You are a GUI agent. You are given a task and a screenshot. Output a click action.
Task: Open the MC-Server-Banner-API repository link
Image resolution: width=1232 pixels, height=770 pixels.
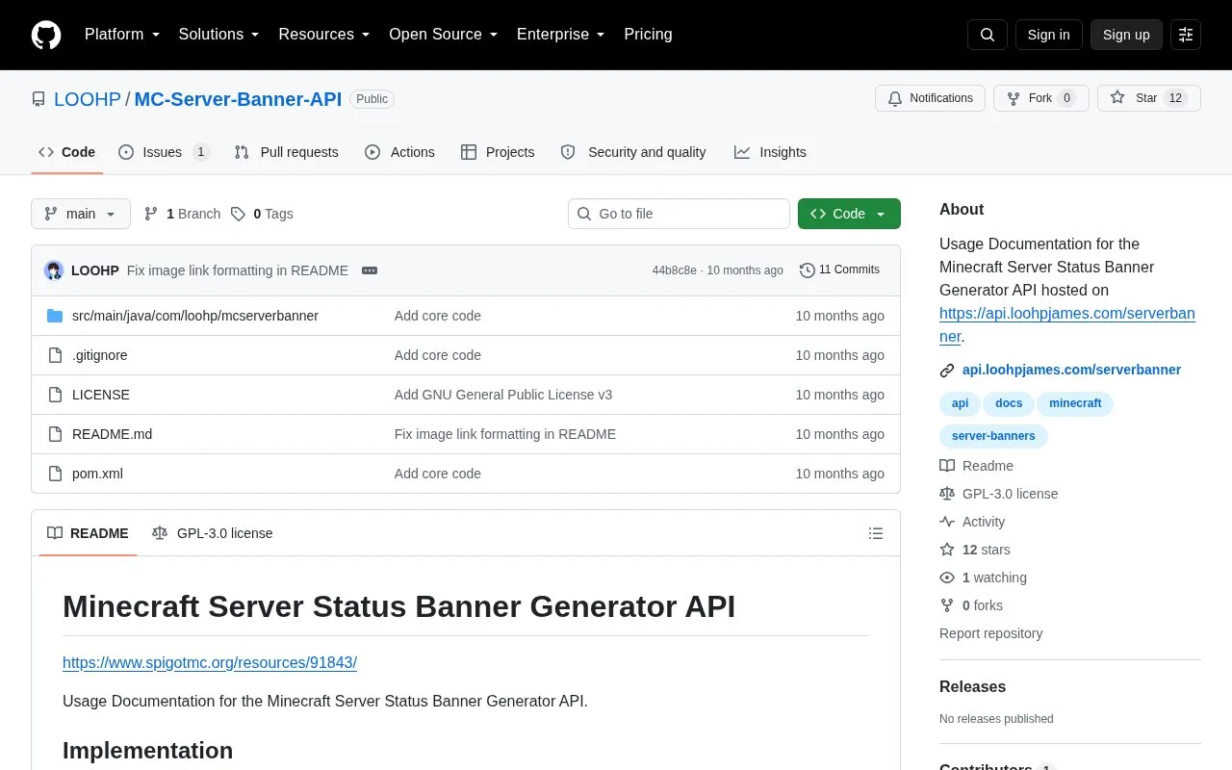238,99
